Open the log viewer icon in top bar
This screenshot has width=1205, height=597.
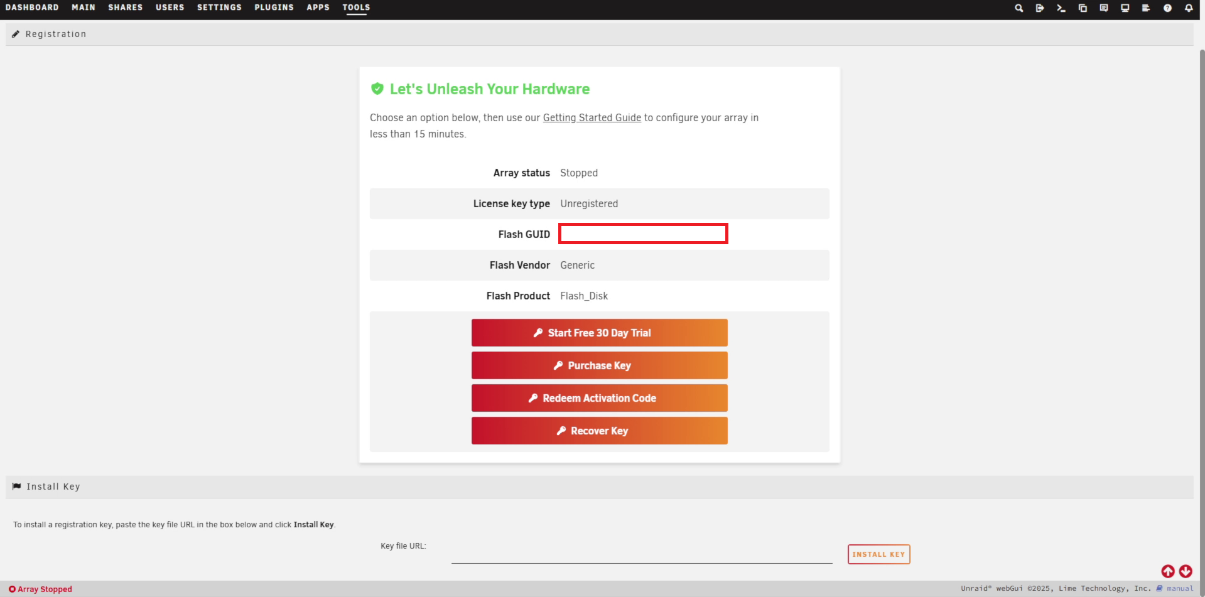click(1146, 8)
